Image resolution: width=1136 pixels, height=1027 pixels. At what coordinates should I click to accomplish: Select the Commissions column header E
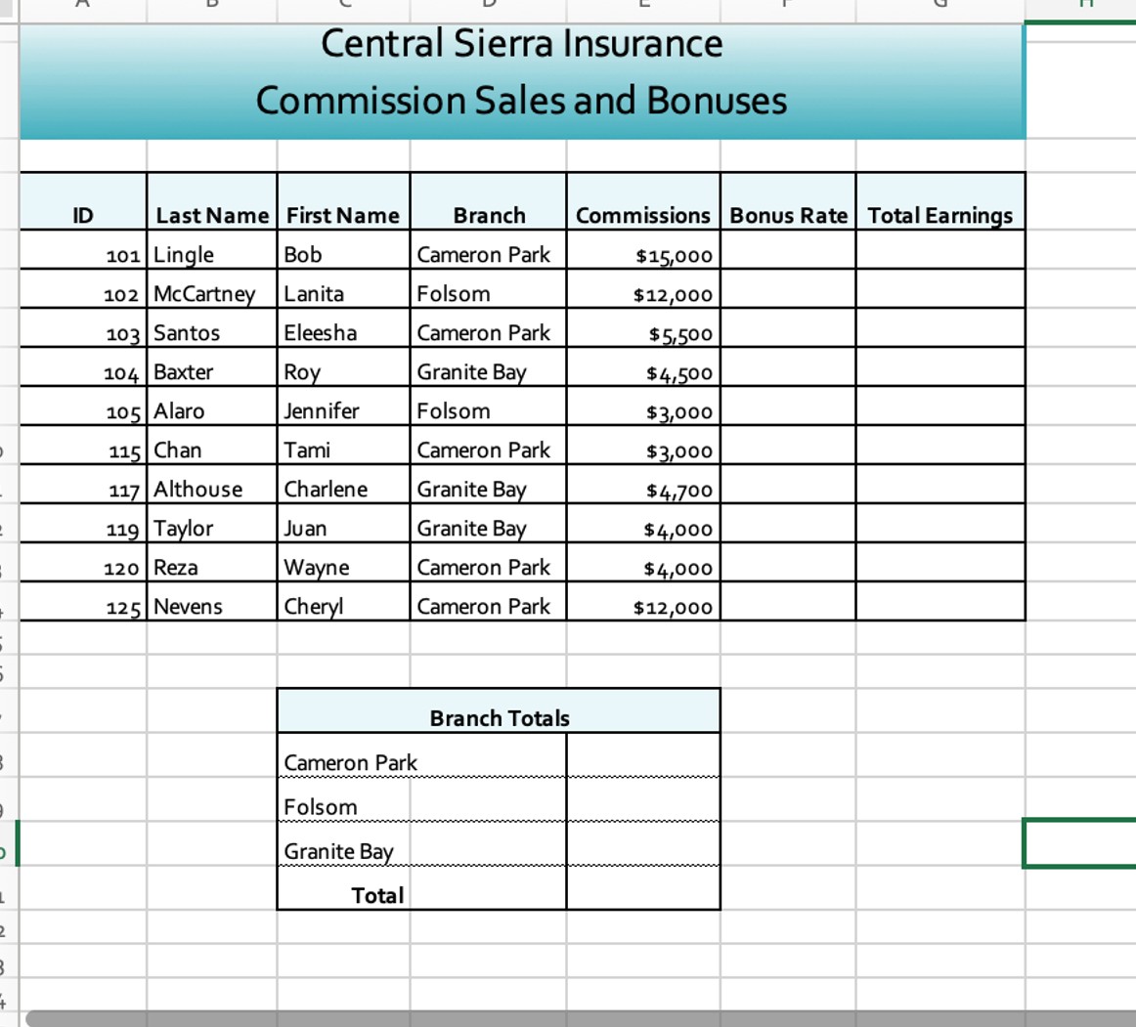(642, 6)
